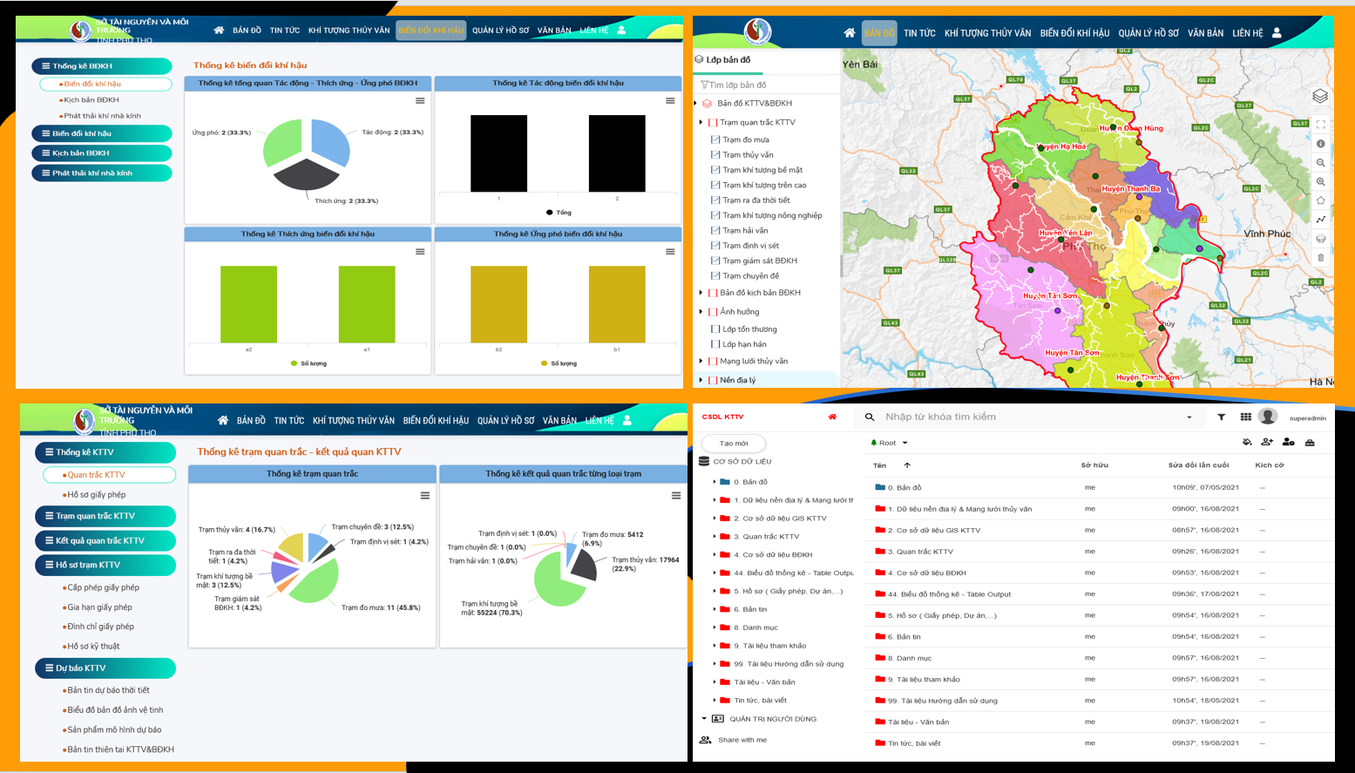Enable the Lớp hạn hán layer checkbox
1355x773 pixels.
(x=715, y=344)
